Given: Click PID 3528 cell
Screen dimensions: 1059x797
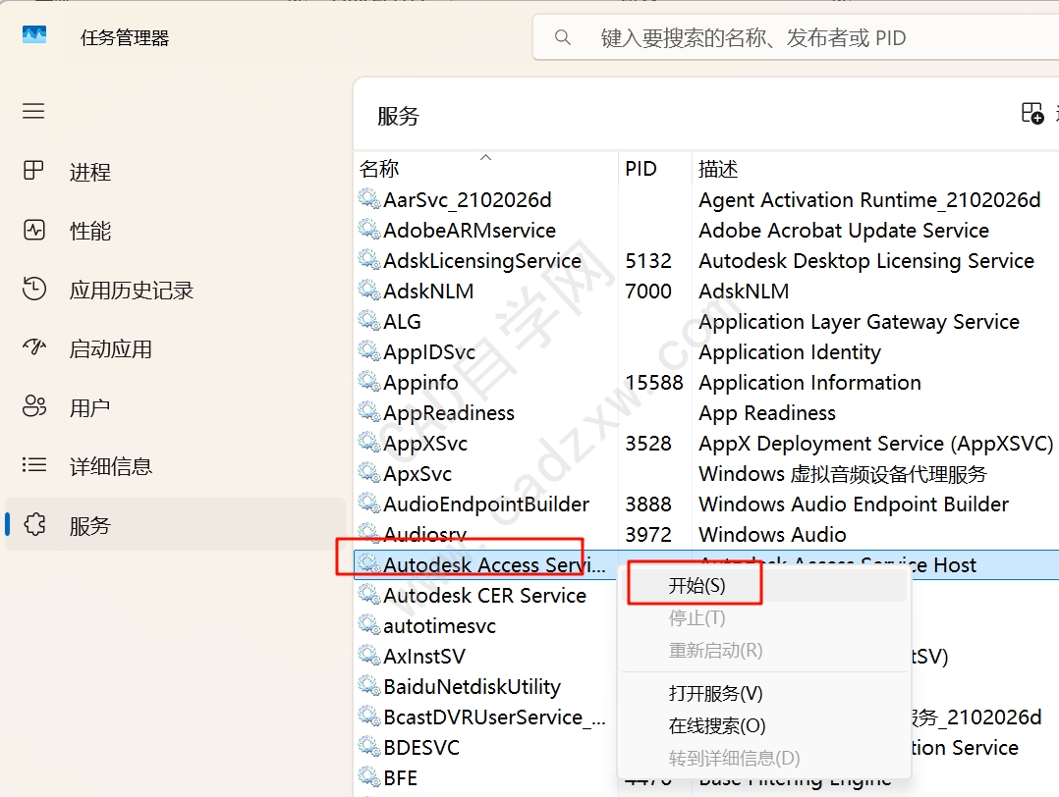Looking at the screenshot, I should [648, 444].
